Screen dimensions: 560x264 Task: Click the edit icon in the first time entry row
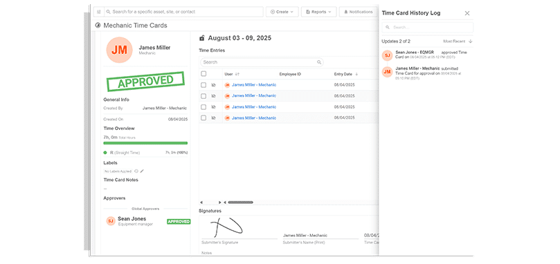pos(214,85)
